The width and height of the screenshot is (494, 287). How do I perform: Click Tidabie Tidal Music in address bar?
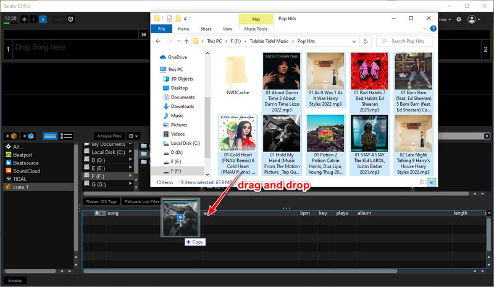pyautogui.click(x=269, y=41)
